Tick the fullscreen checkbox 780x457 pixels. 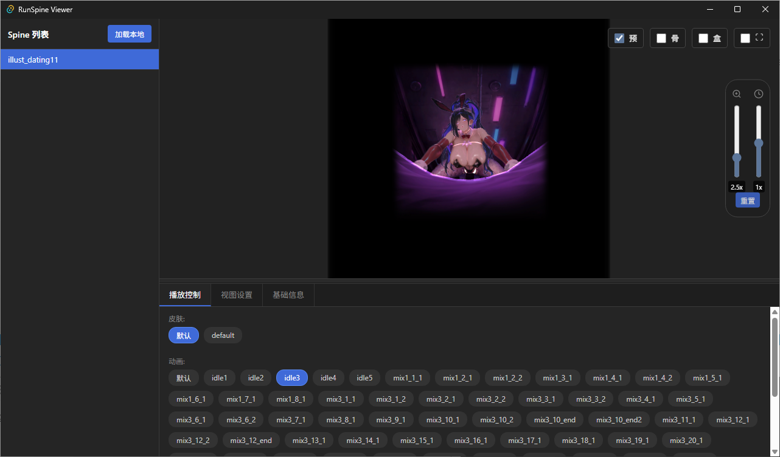pos(745,38)
